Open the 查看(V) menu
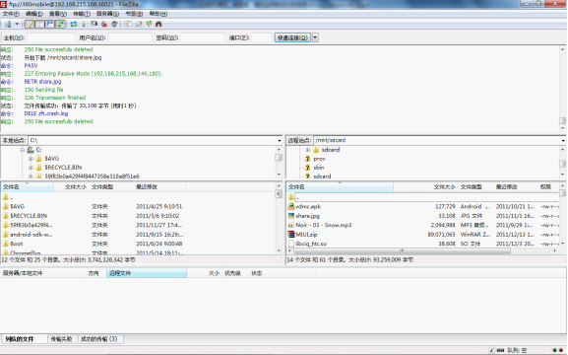568x355 pixels. click(58, 14)
